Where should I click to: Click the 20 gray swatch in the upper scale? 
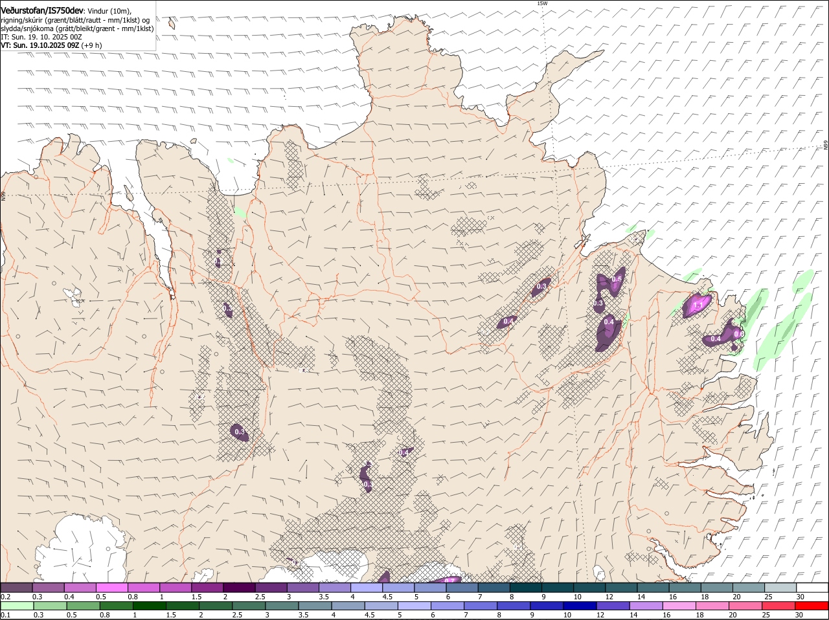pos(748,588)
